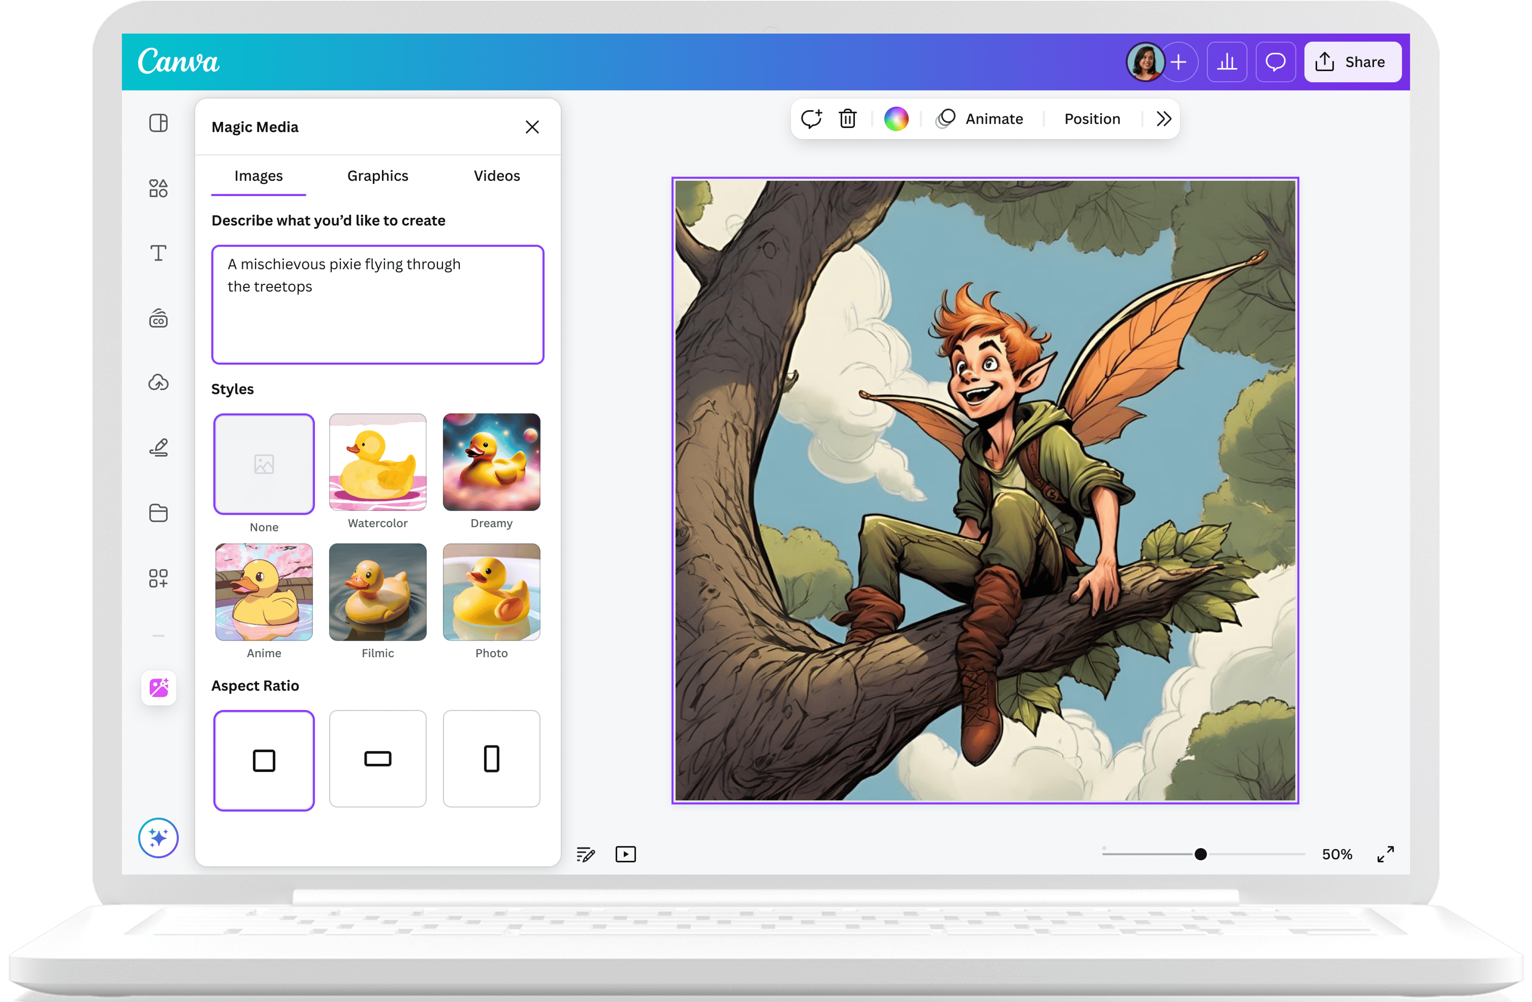Viewport: 1532px width, 1002px height.
Task: Choose the landscape aspect ratio
Action: pyautogui.click(x=378, y=759)
